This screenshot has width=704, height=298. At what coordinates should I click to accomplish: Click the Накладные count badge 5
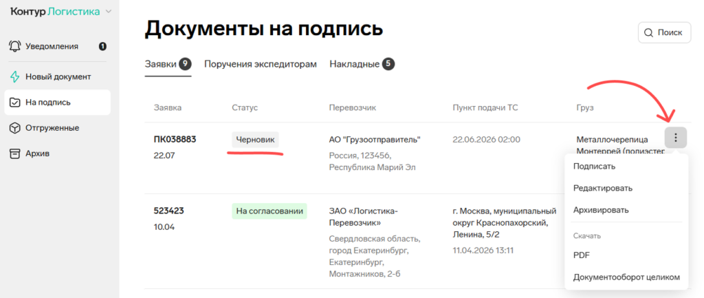click(388, 64)
